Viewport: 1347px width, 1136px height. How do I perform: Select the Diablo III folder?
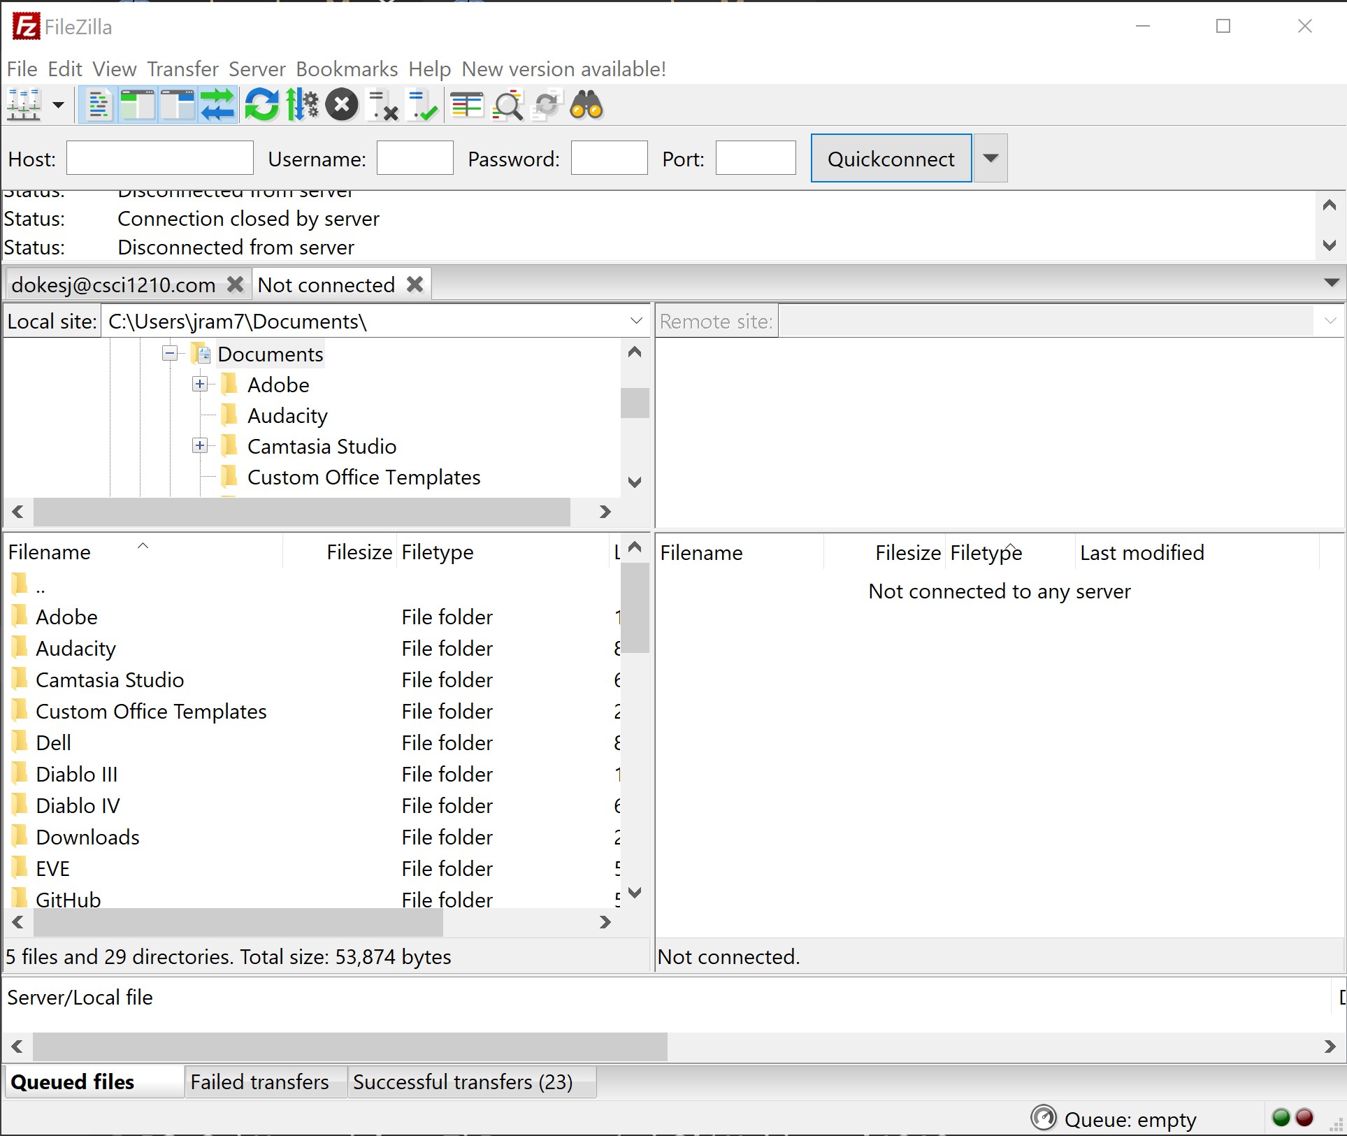77,773
